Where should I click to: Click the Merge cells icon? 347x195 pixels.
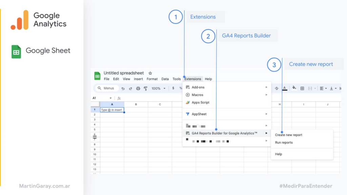(310, 88)
